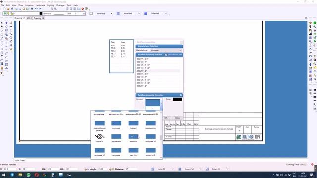Click the OK button
Viewport: 317px width, 178px height.
coord(166,118)
